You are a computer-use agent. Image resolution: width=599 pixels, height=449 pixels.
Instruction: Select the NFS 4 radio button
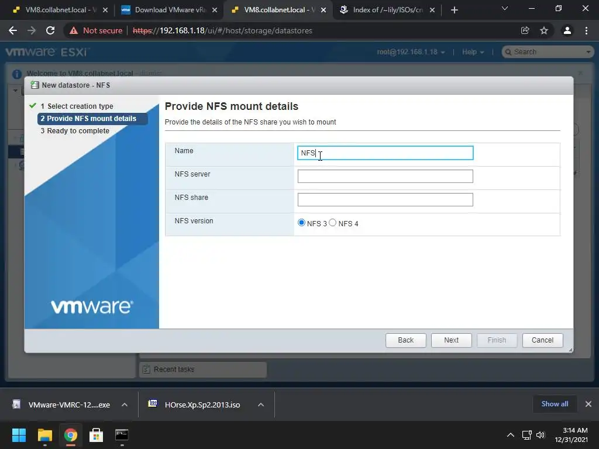(x=332, y=223)
